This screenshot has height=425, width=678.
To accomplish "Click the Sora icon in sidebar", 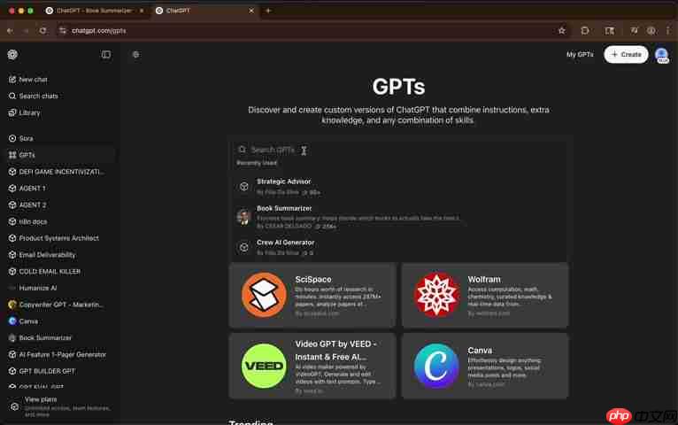I will pos(12,138).
